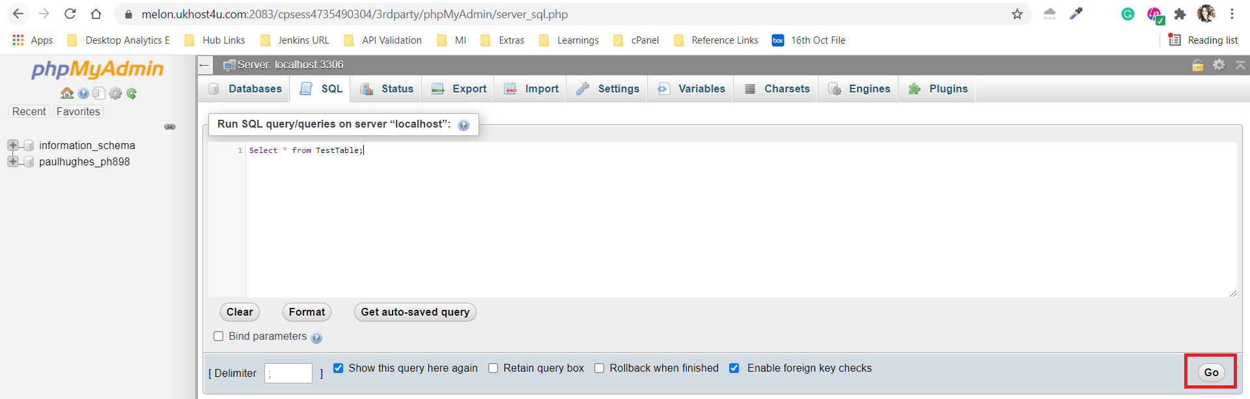
Task: Click inside the Delimiter input field
Action: click(288, 374)
